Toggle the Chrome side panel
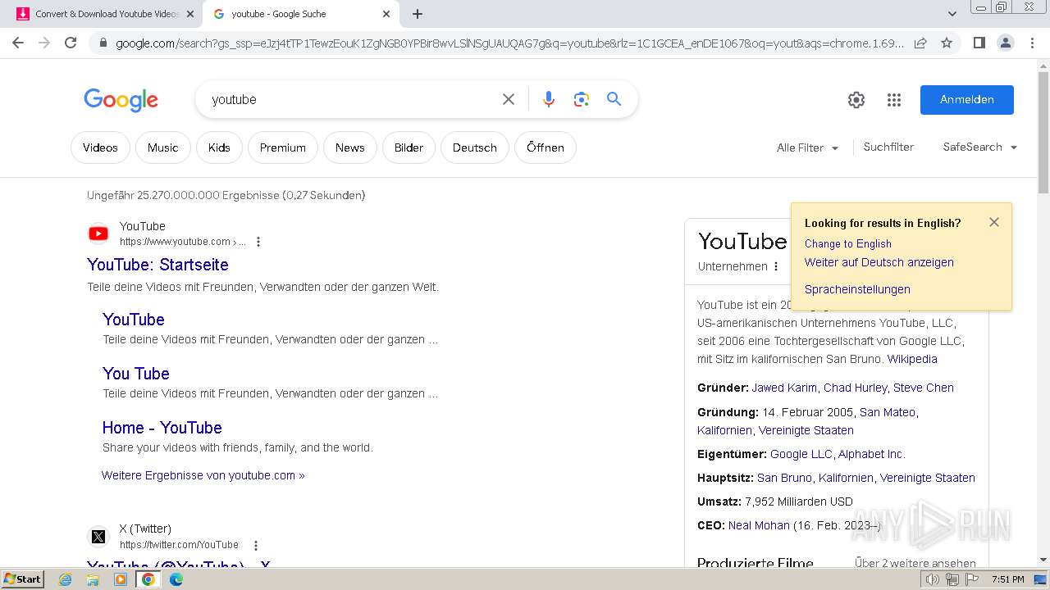 (x=979, y=43)
